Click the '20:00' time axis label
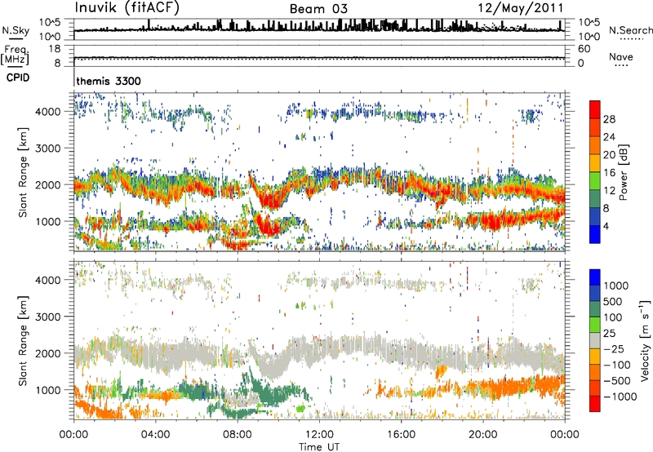This screenshot has height=452, width=653. (482, 435)
